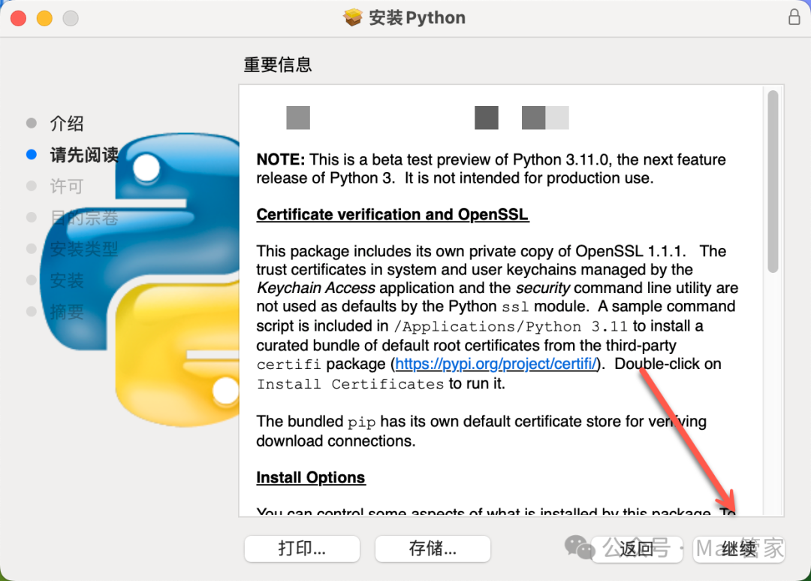Click the blue bullet next to 请先阅读
This screenshot has width=811, height=581.
click(x=31, y=155)
